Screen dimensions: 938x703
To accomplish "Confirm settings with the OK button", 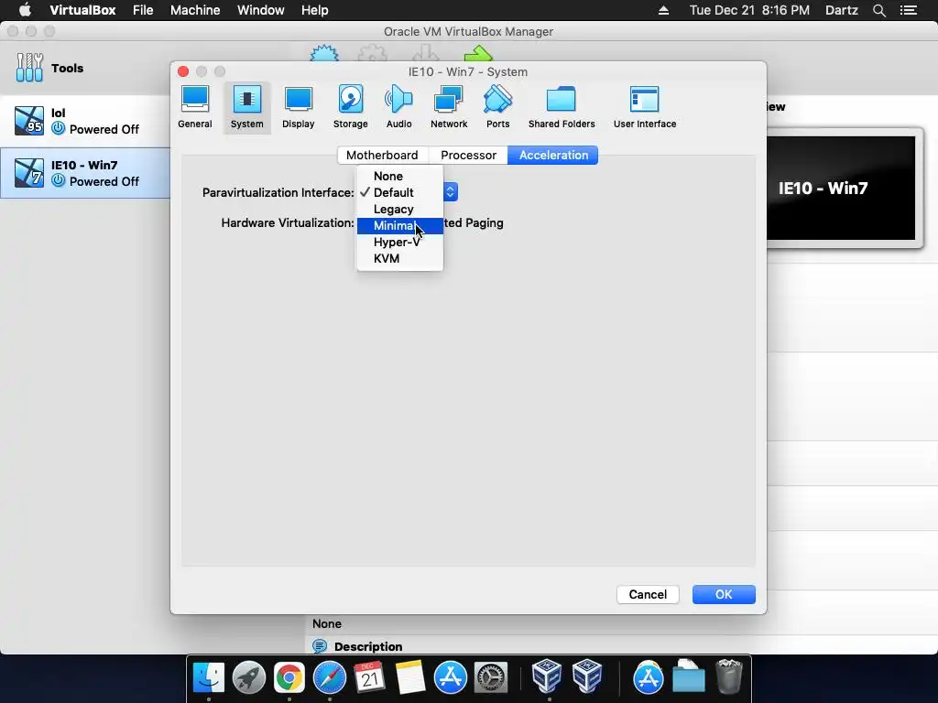I will [x=724, y=594].
